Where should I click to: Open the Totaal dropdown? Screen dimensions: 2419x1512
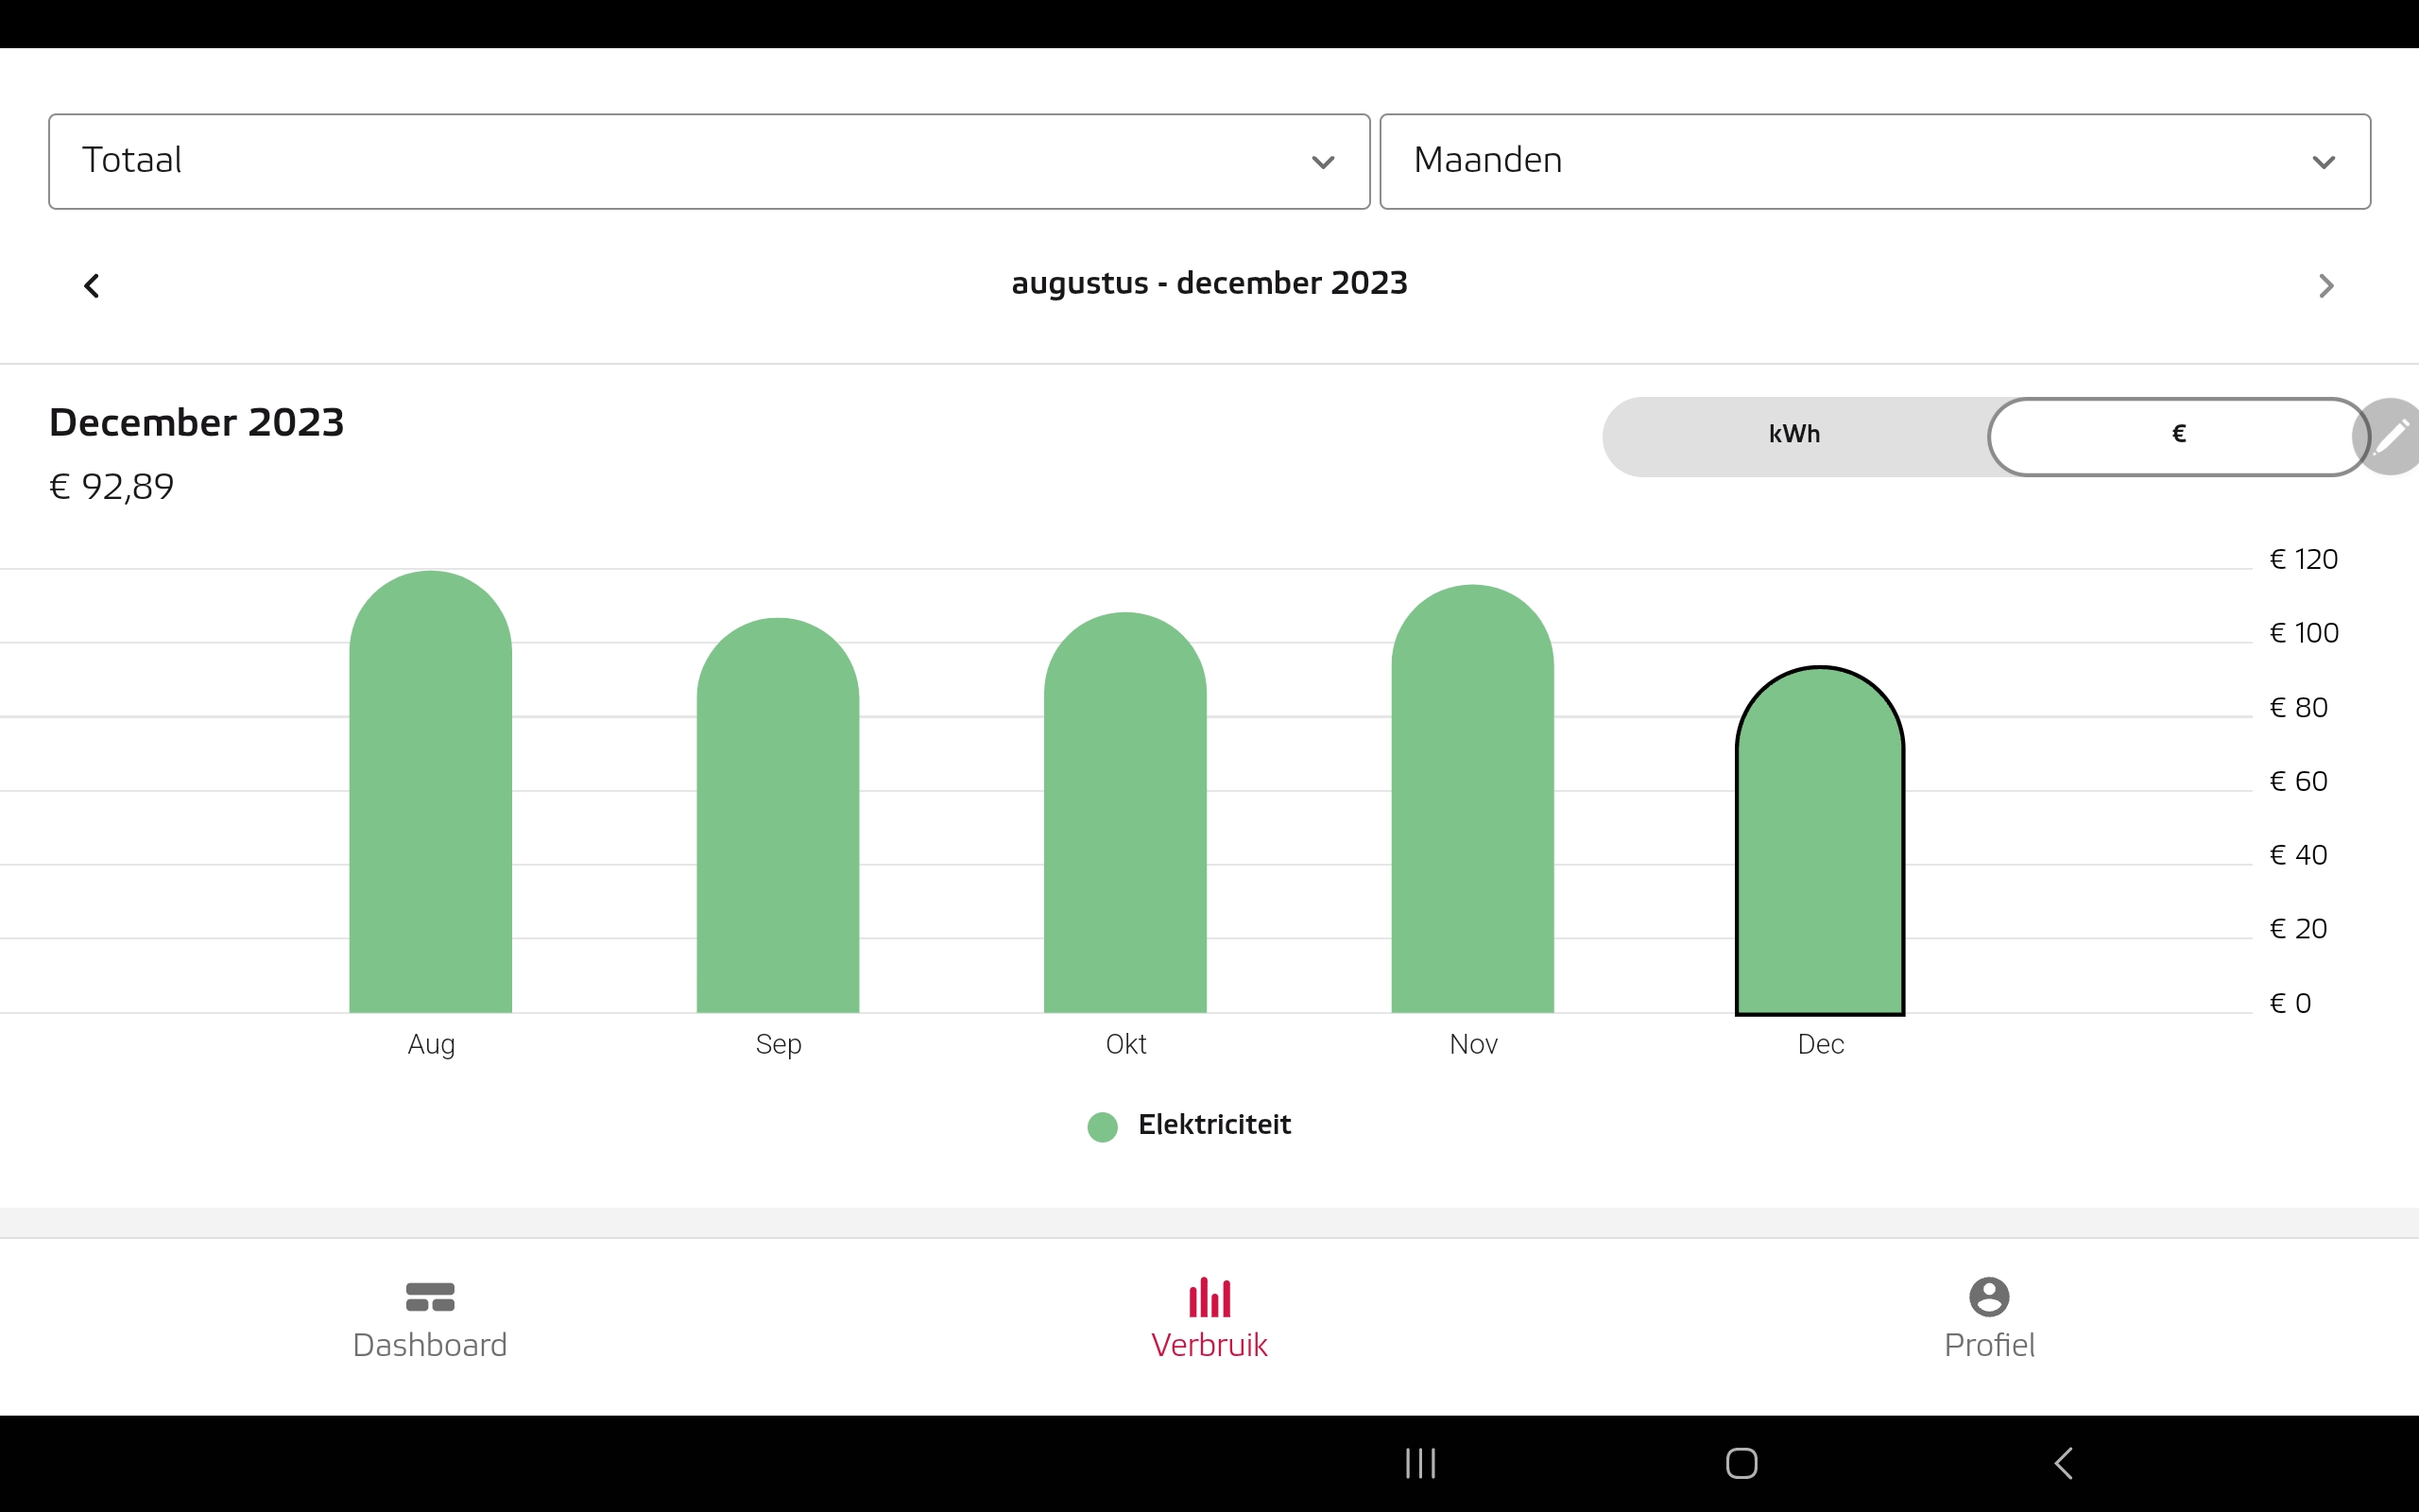click(x=708, y=161)
